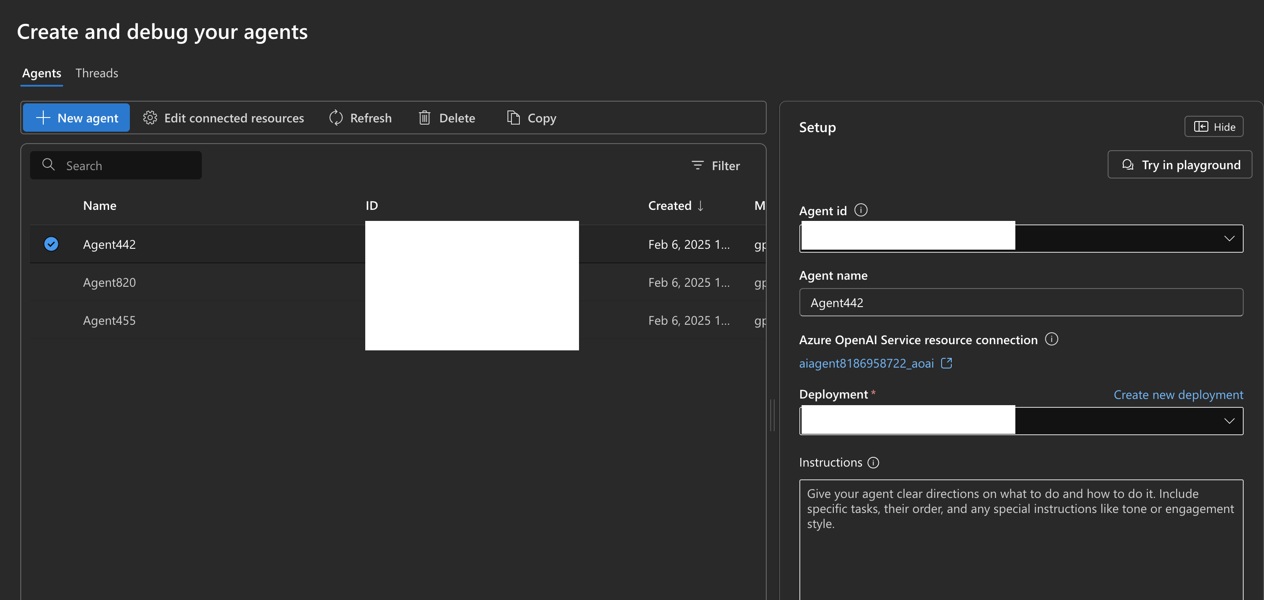Expand the Agent id dropdown

pos(1229,239)
